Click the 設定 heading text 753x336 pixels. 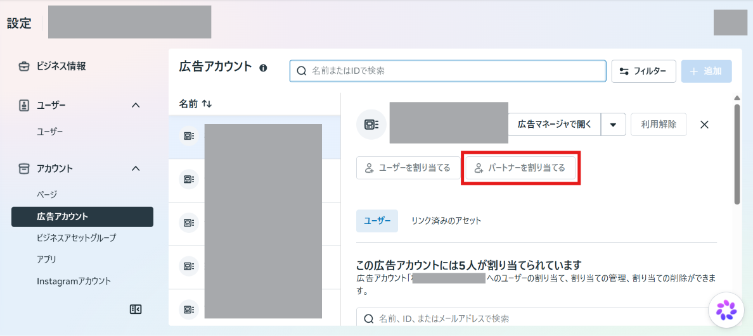click(19, 23)
